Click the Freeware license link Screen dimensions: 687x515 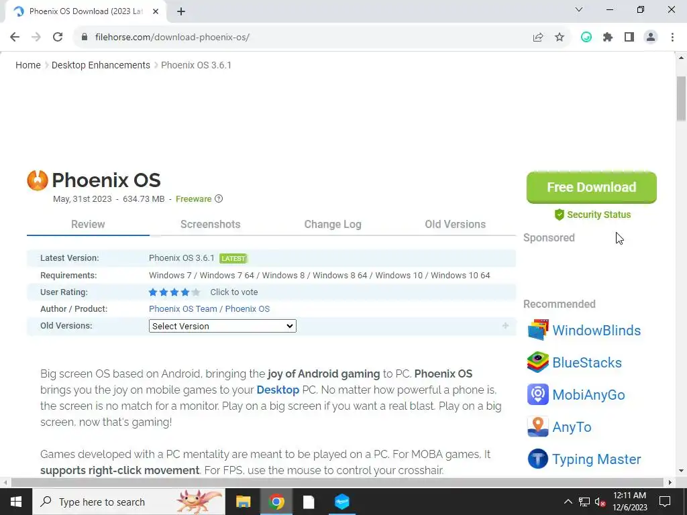point(194,198)
